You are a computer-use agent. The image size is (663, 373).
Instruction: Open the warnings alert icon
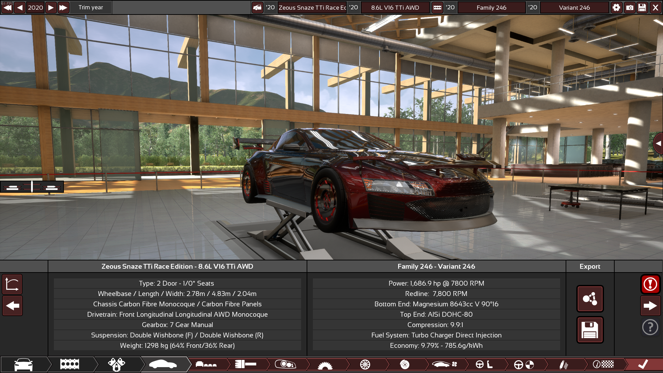coord(650,284)
